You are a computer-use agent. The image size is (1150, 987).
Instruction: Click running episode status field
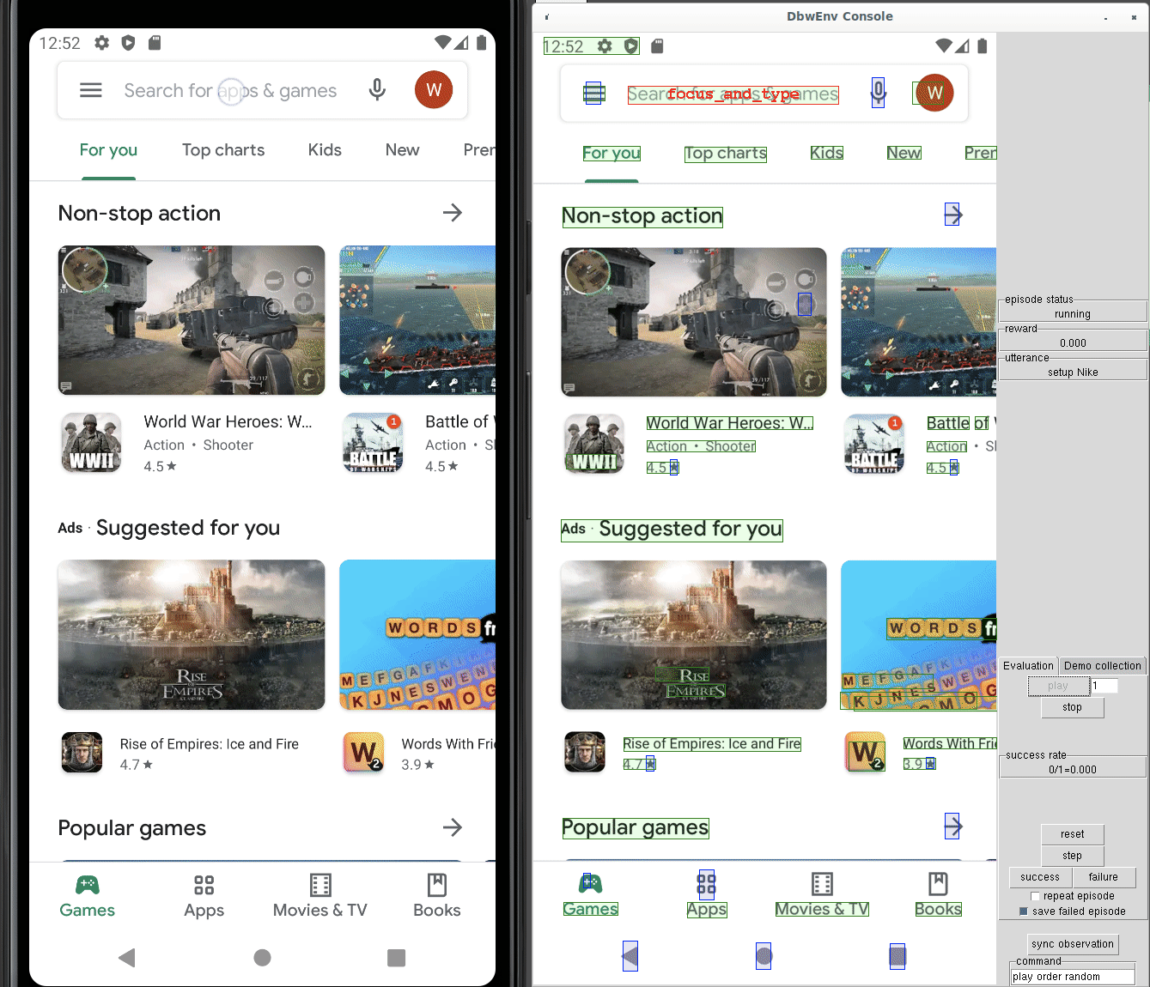point(1073,312)
